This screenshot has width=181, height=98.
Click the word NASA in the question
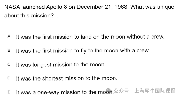coord(12,7)
